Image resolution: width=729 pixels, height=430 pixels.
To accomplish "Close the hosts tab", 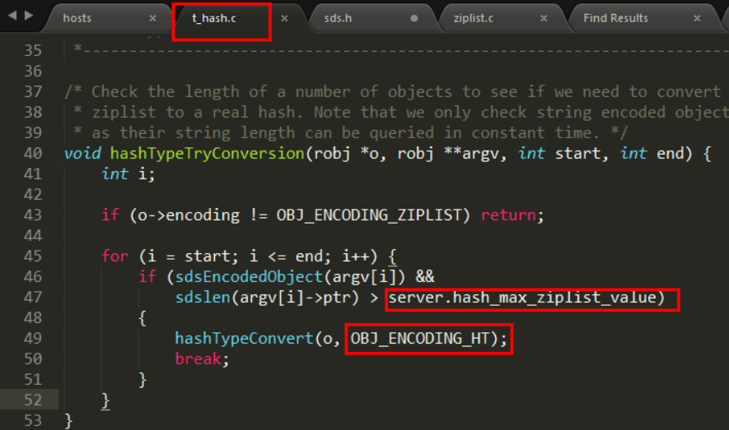I will point(152,18).
